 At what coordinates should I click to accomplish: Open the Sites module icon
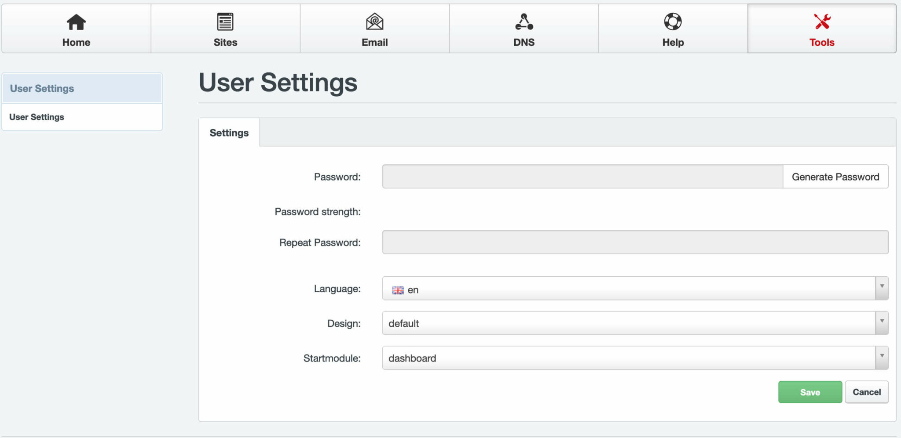tap(225, 22)
